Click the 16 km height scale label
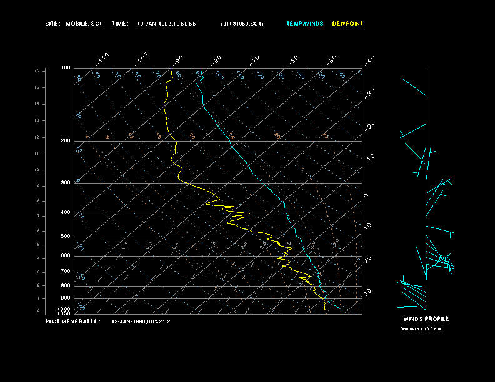Viewport: 495px width, 382px height. (37, 71)
